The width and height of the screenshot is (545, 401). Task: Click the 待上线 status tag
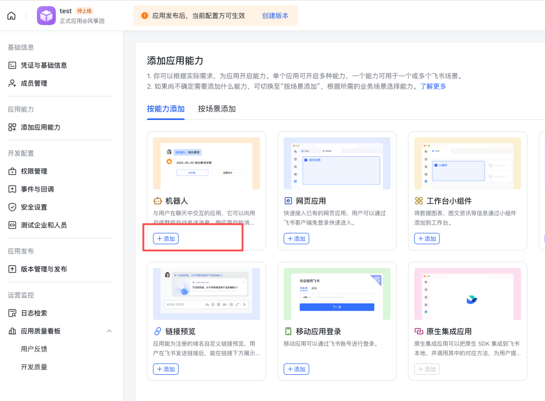[84, 11]
